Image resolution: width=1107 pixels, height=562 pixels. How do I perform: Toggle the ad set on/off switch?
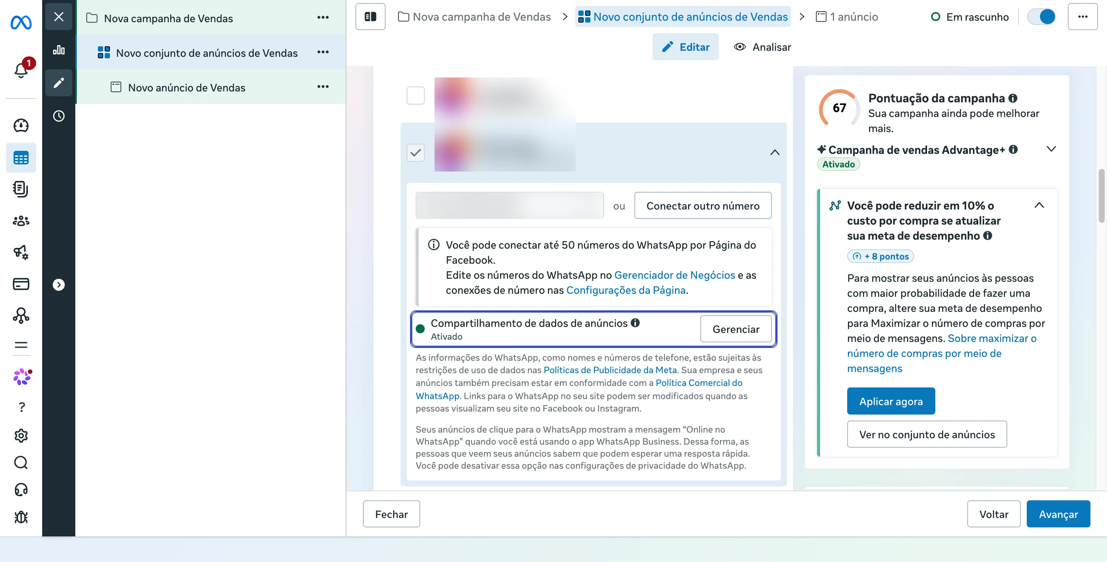(1041, 17)
